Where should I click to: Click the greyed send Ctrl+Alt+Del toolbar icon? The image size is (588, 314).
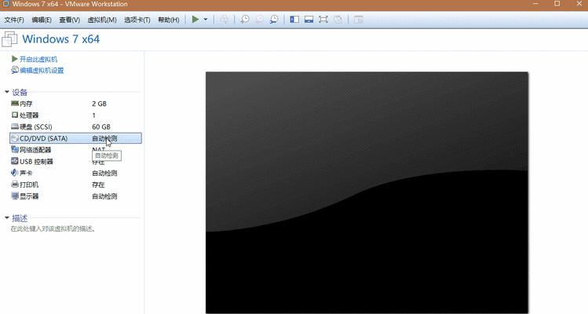pyautogui.click(x=224, y=19)
